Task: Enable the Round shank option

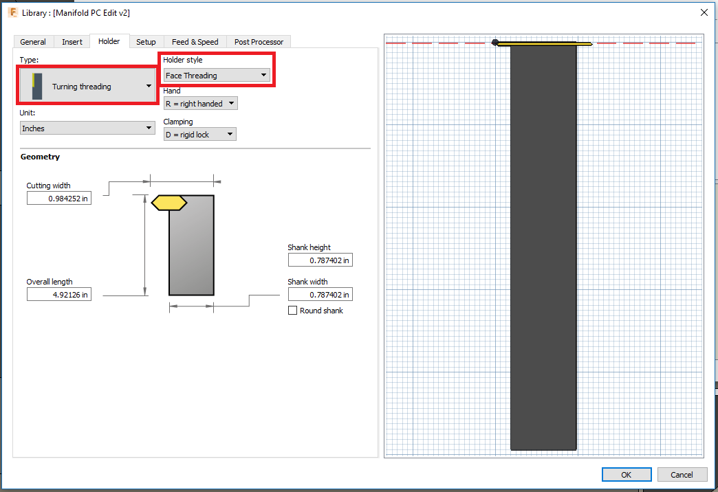Action: point(292,311)
